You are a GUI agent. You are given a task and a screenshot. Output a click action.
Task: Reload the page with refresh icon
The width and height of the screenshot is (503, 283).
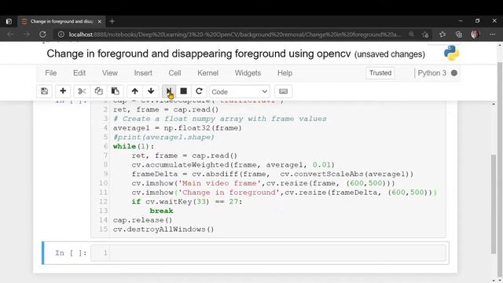tap(42, 35)
